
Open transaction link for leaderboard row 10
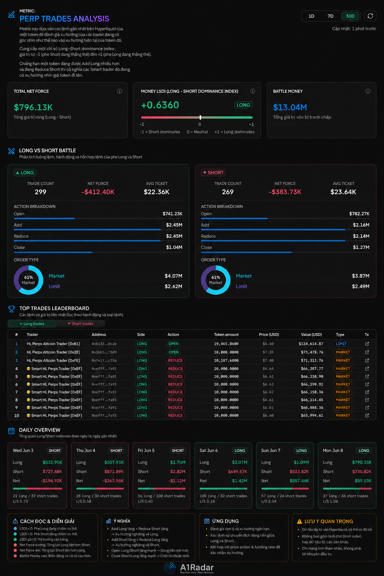coord(367,415)
